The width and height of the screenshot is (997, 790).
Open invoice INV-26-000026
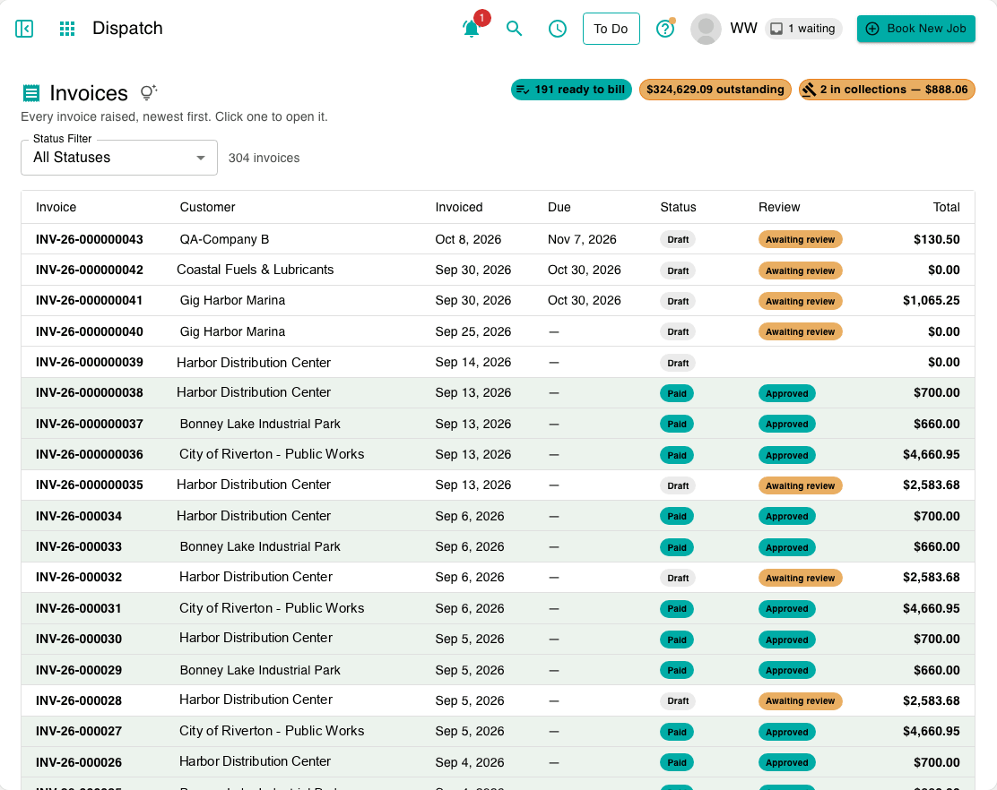(498, 761)
